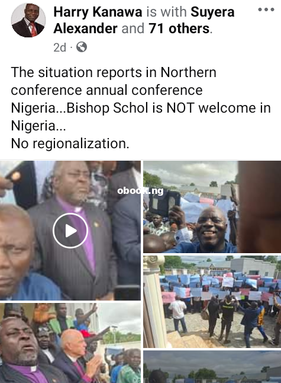Open tagged profile name Suyera
The image size is (281, 383).
(212, 12)
